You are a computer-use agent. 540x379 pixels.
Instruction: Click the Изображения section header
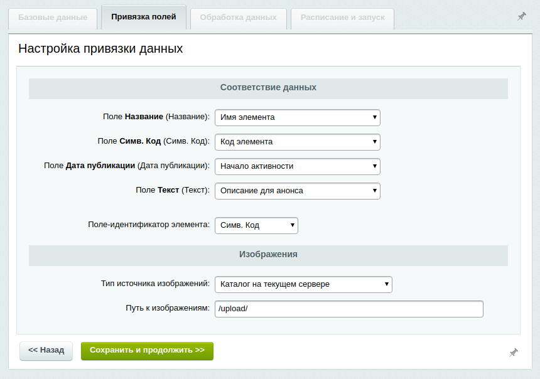tap(268, 255)
